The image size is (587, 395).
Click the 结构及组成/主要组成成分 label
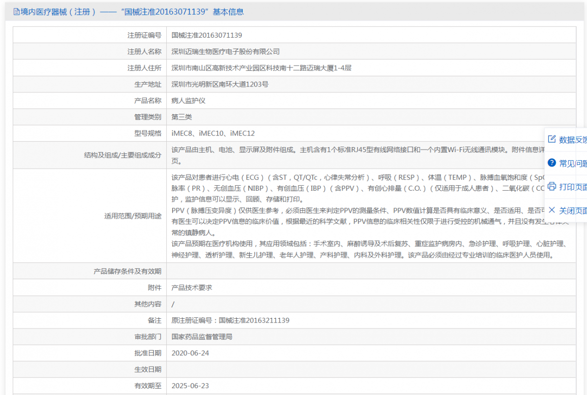coord(123,155)
